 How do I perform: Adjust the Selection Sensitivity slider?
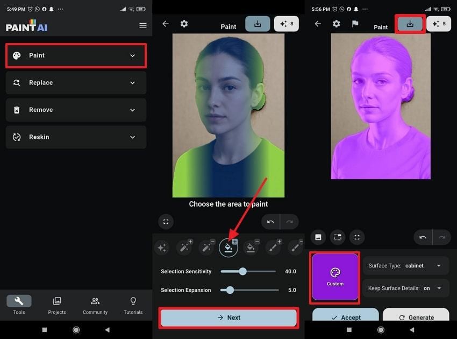point(242,272)
